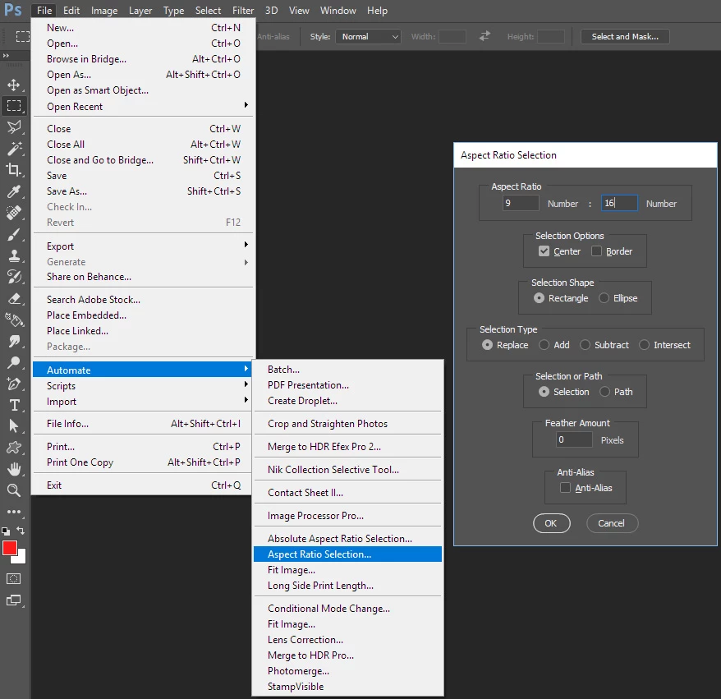Screen dimensions: 721x699
Task: Choose the Rectangle selection shape
Action: pyautogui.click(x=539, y=298)
